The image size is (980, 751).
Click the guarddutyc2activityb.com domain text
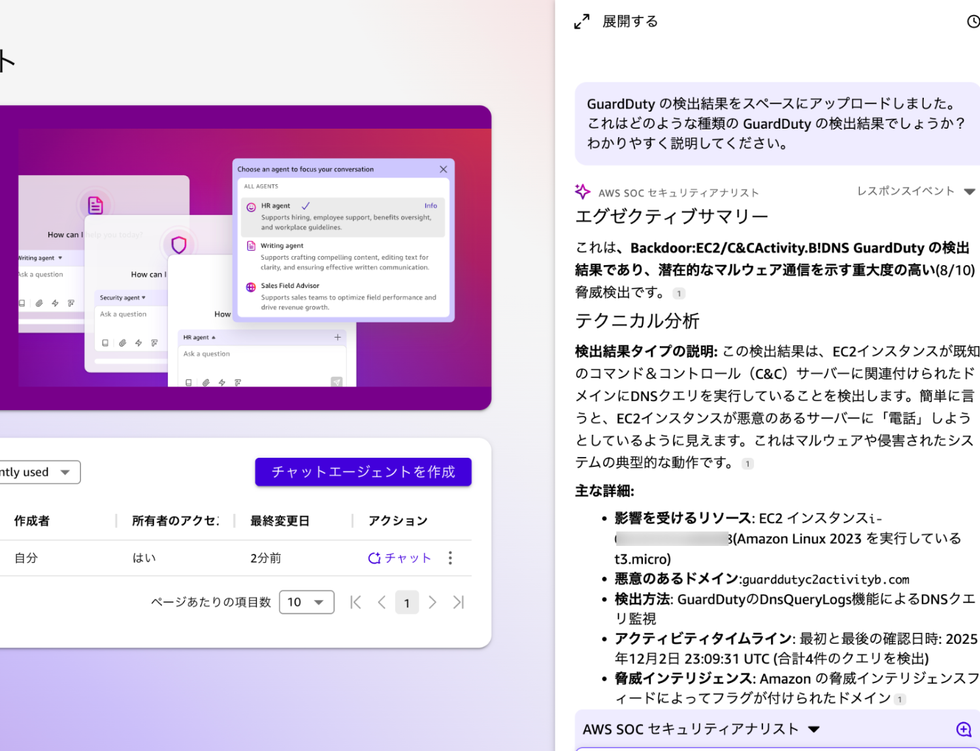click(x=826, y=579)
